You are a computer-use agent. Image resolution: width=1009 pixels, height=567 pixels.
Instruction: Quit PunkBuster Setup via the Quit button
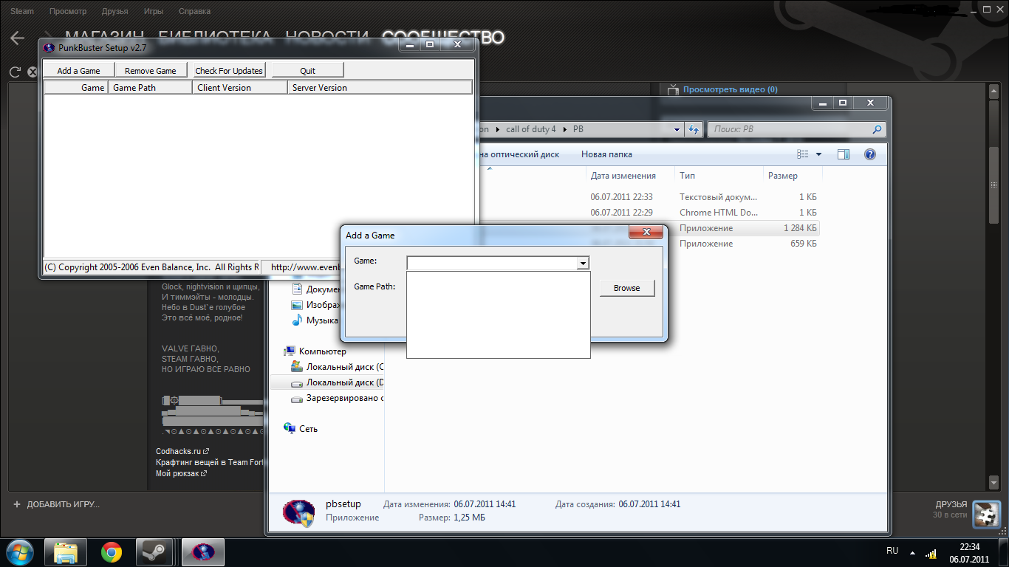(308, 70)
